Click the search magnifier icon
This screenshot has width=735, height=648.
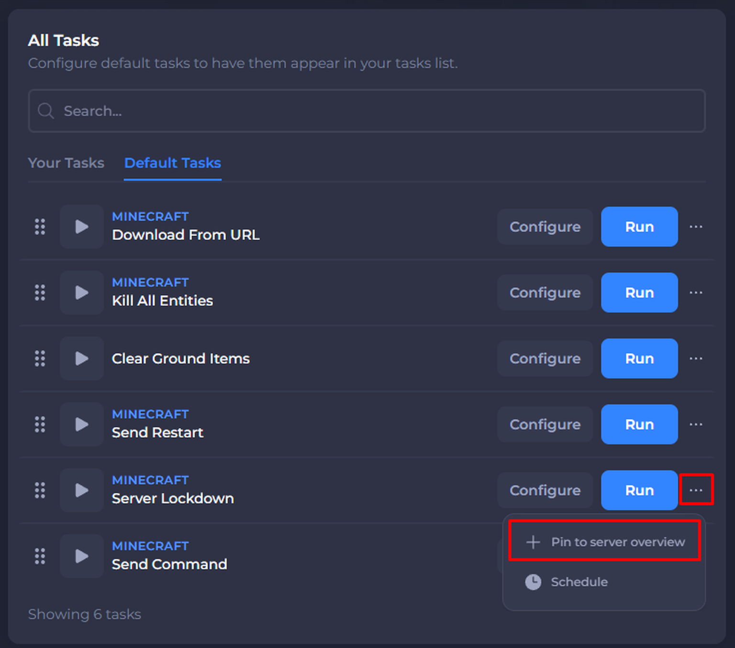[x=46, y=111]
